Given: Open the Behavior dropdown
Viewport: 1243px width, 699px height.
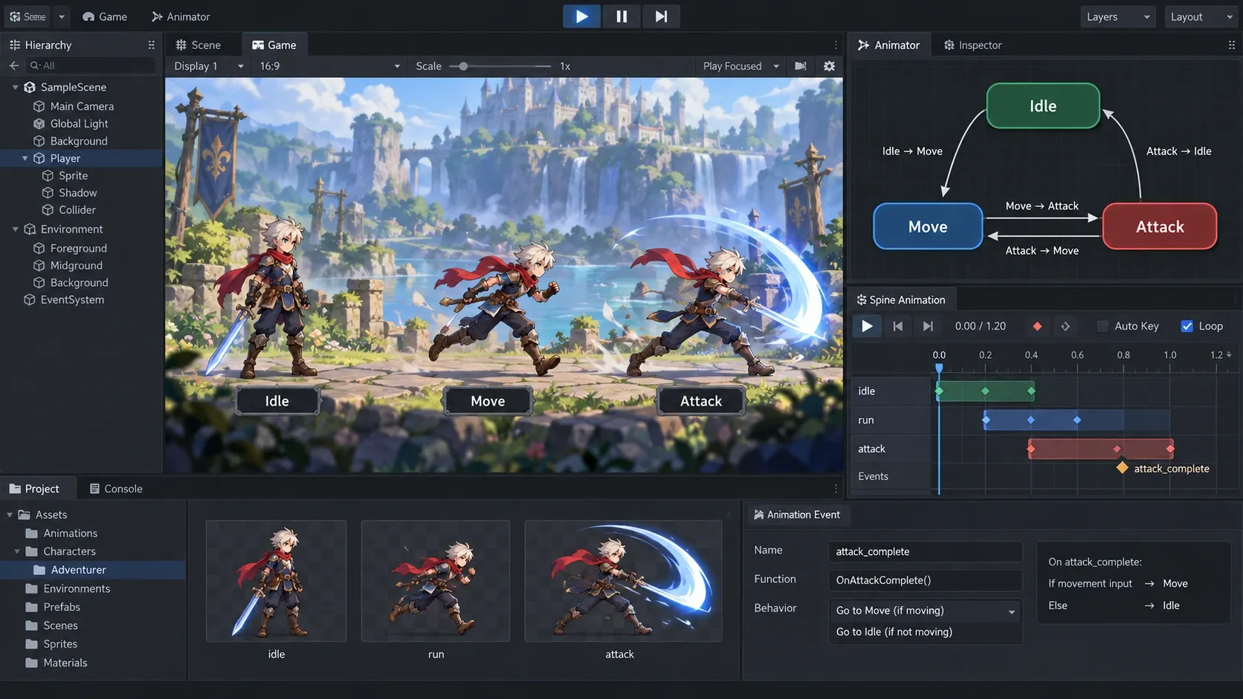Looking at the screenshot, I should (925, 611).
